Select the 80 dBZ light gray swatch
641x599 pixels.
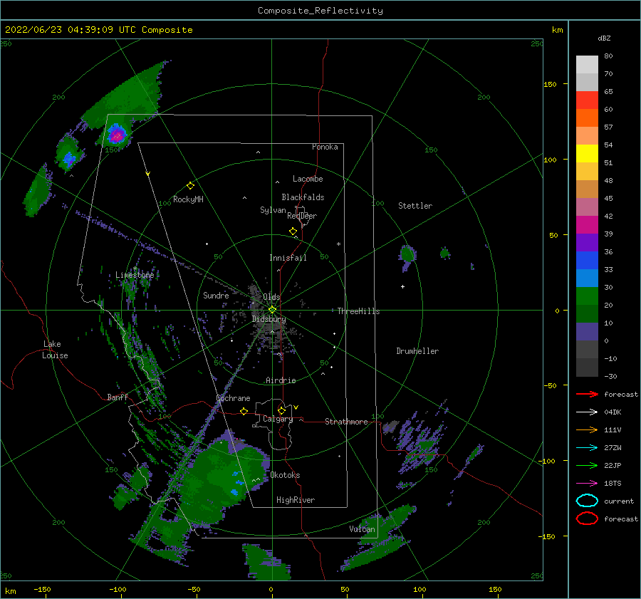click(587, 65)
